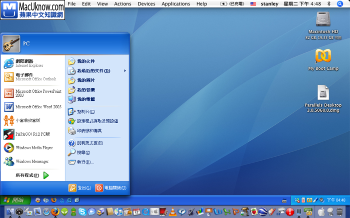Open Microsoft Office PowerPoint 2003
350x218 pixels.
(x=32, y=93)
